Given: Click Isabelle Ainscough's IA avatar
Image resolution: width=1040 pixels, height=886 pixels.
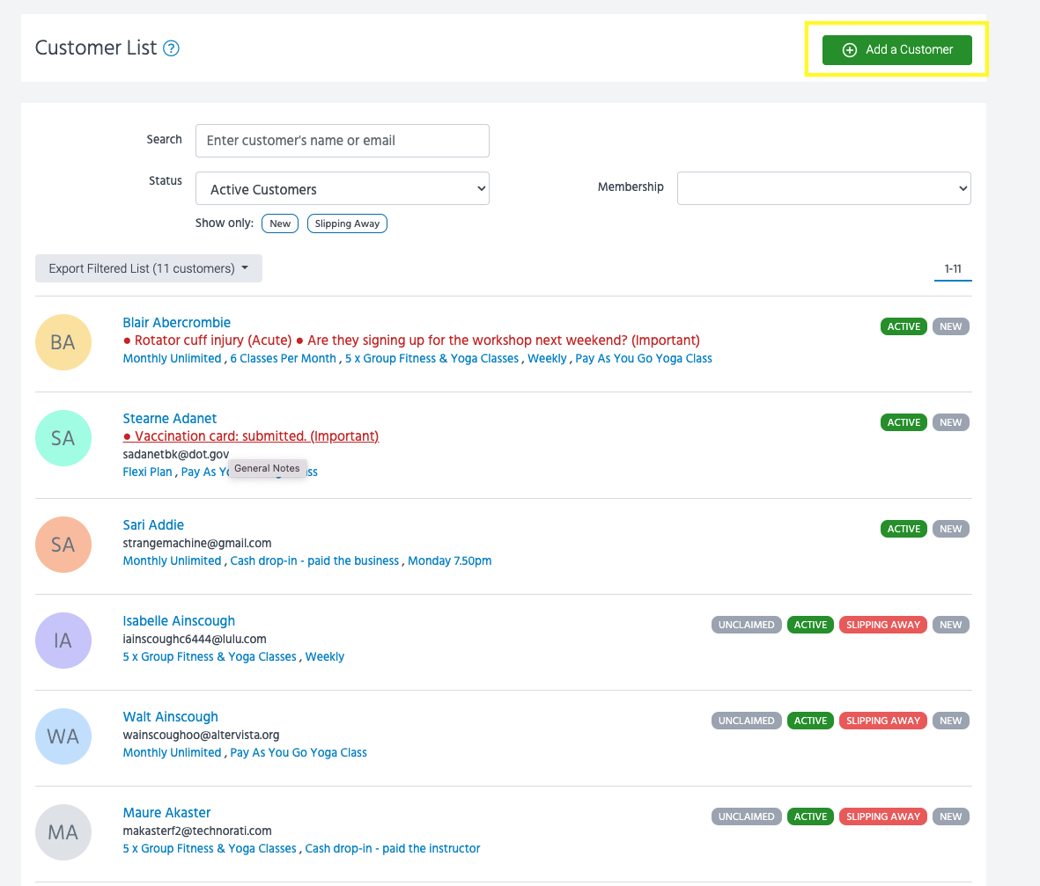Looking at the screenshot, I should click(63, 641).
